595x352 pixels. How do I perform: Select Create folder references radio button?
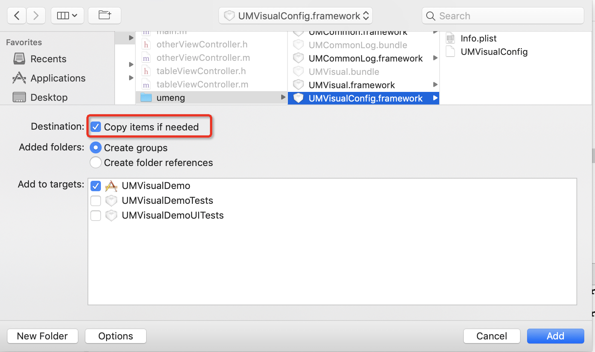(96, 162)
